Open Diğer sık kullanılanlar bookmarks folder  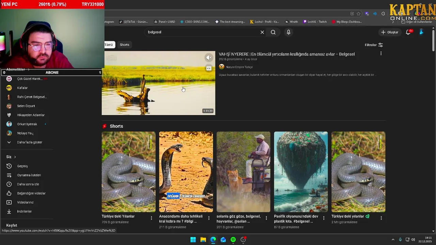[x=417, y=22]
